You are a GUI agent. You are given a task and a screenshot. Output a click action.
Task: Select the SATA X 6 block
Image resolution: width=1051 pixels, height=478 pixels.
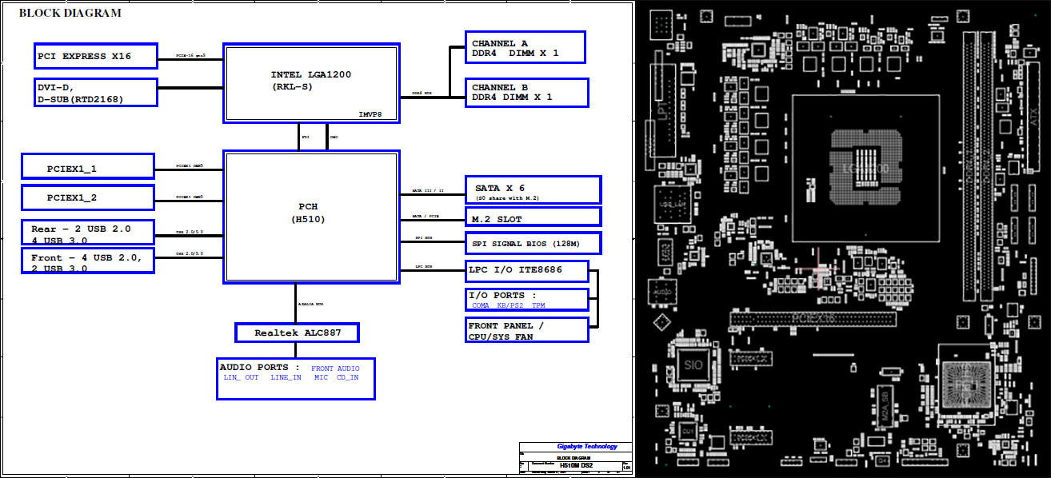pyautogui.click(x=533, y=190)
